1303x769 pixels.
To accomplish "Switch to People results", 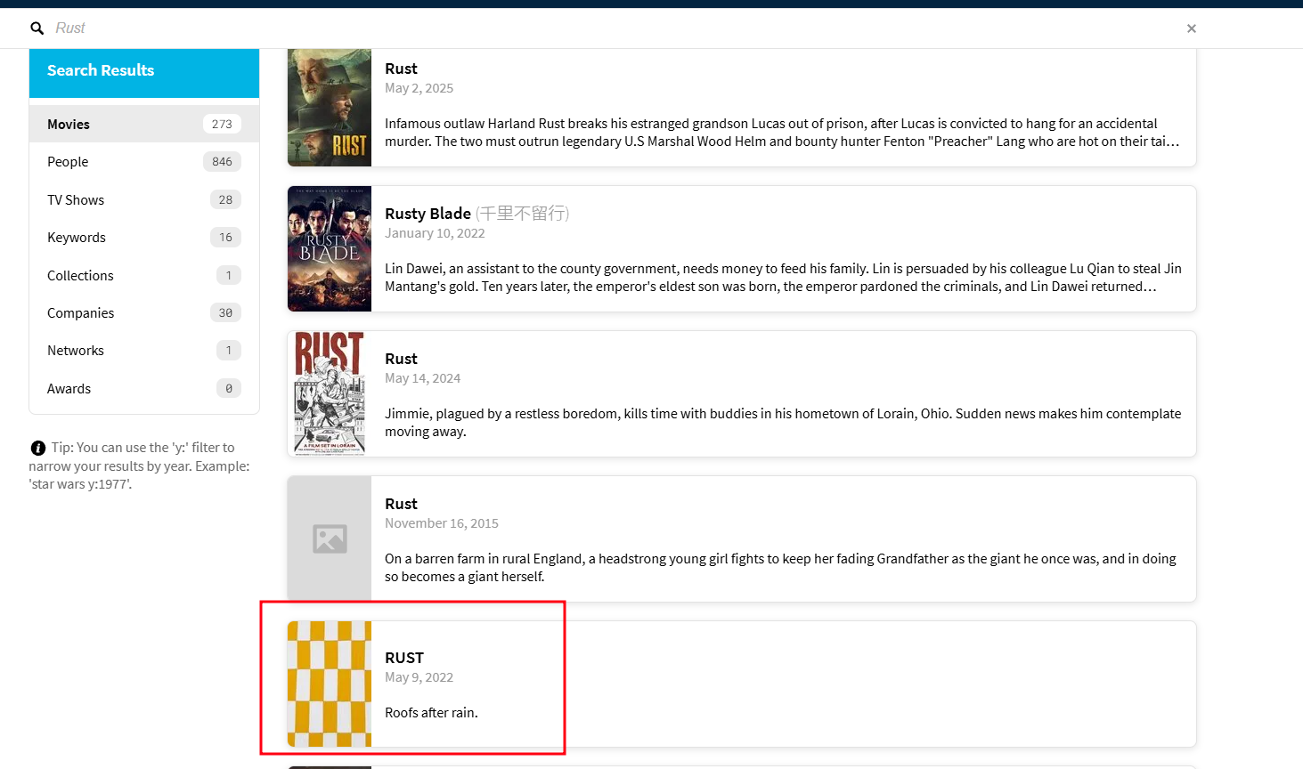I will (144, 162).
